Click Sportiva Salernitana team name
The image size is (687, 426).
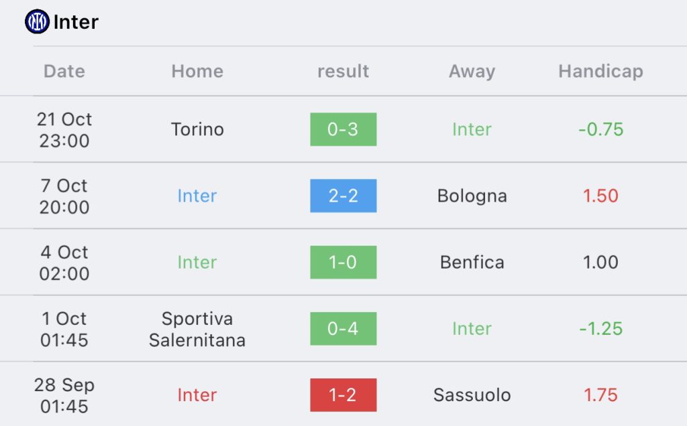197,329
